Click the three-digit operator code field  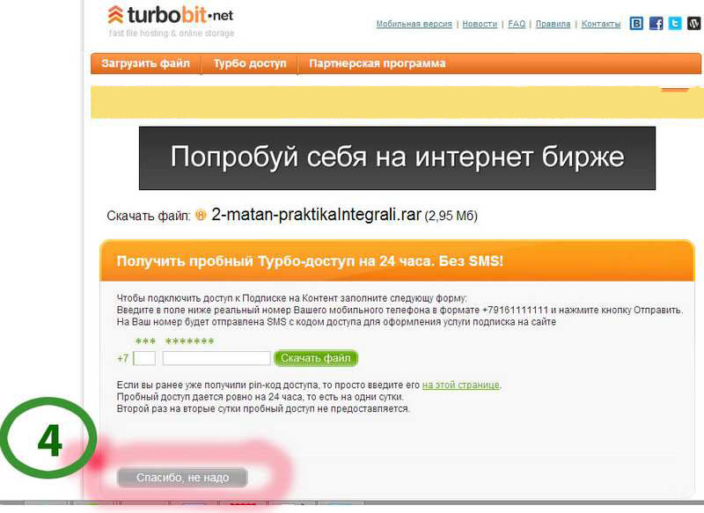(144, 358)
